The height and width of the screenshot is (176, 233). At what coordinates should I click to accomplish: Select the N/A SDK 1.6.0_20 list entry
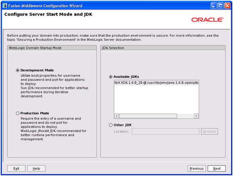pos(157,82)
